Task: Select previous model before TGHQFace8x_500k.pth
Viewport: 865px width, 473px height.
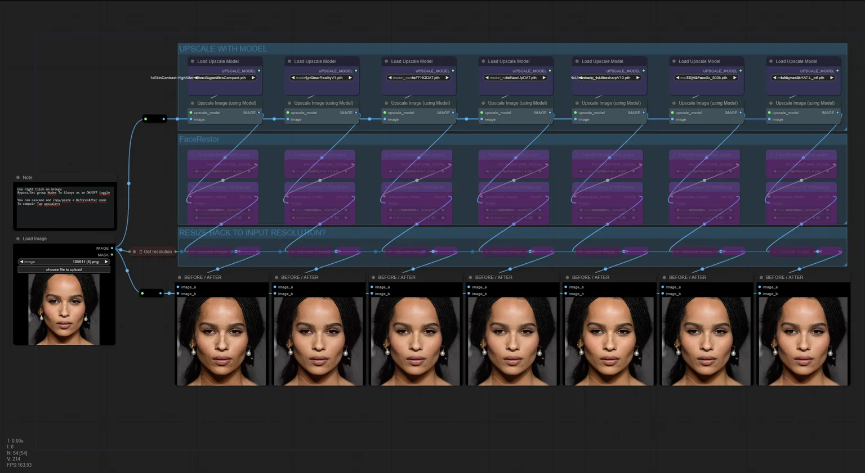Action: point(678,78)
